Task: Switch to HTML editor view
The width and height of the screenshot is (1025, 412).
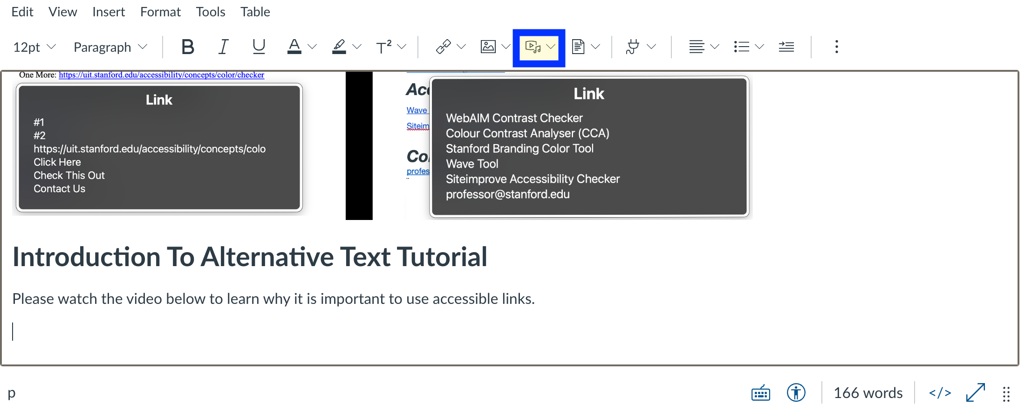Action: coord(940,393)
